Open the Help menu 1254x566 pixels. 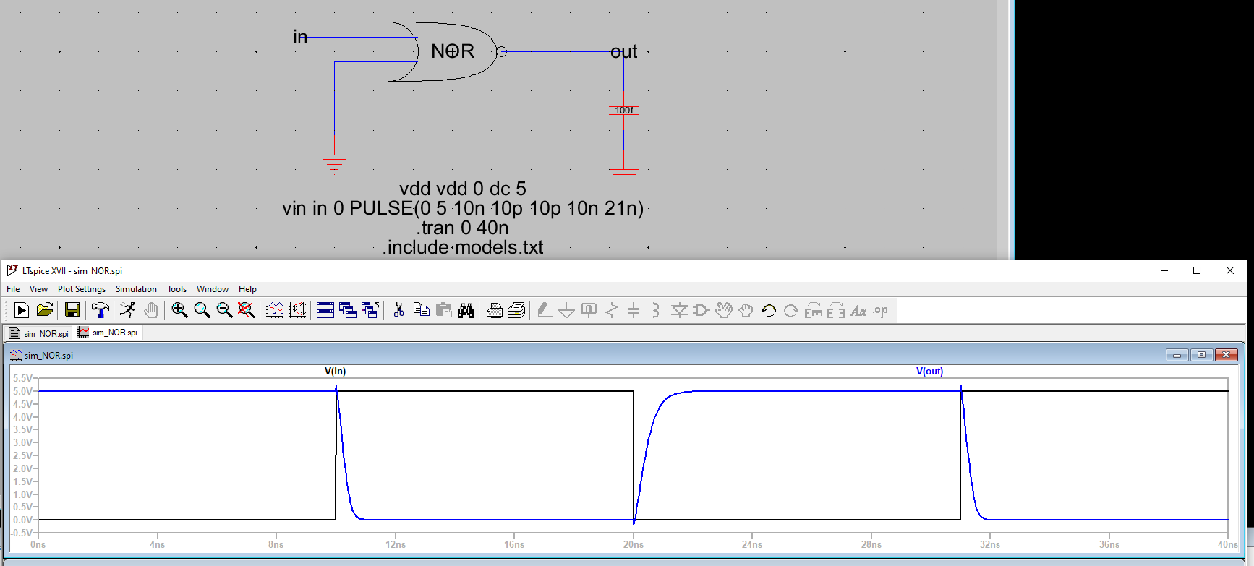[247, 288]
